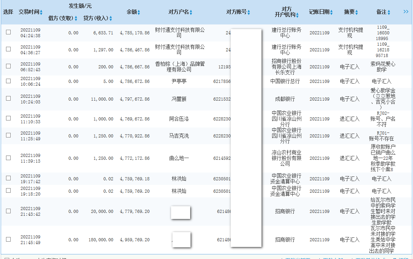Select the 21:43:42 transaction checkbox
This screenshot has width=413, height=259.
point(9,211)
